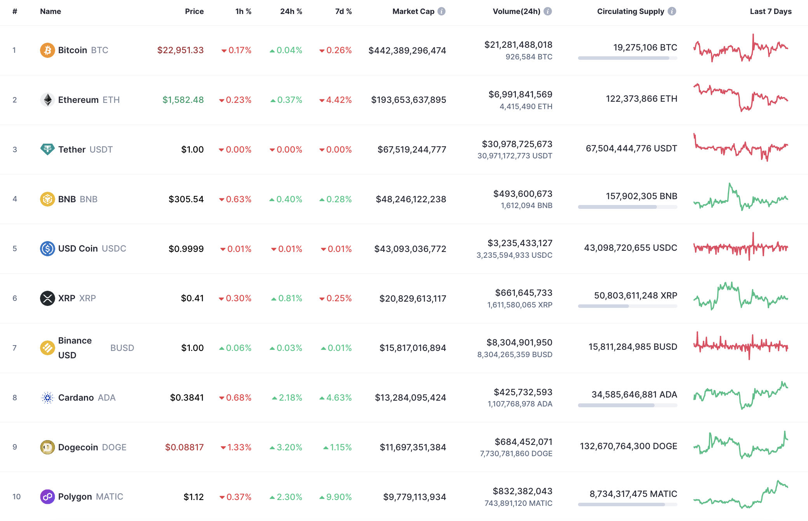Click the Tether USDT logo icon

point(47,149)
